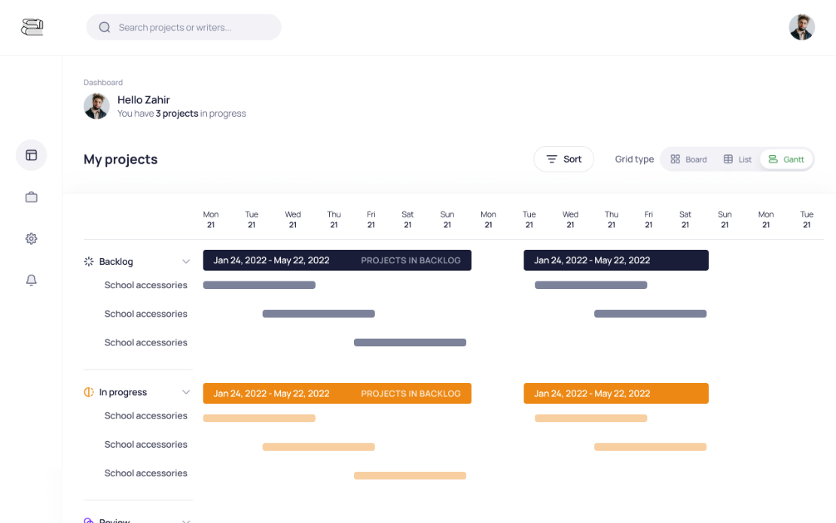Click the search magnifier icon

click(x=105, y=27)
